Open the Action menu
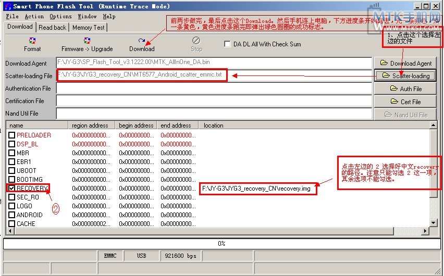Viewport: 444px width, 276px height. (34, 17)
